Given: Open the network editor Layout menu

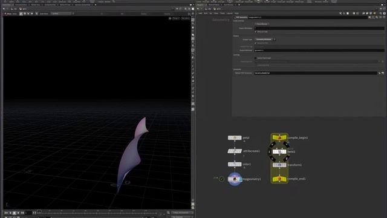Looking at the screenshot, I should coord(230,13).
